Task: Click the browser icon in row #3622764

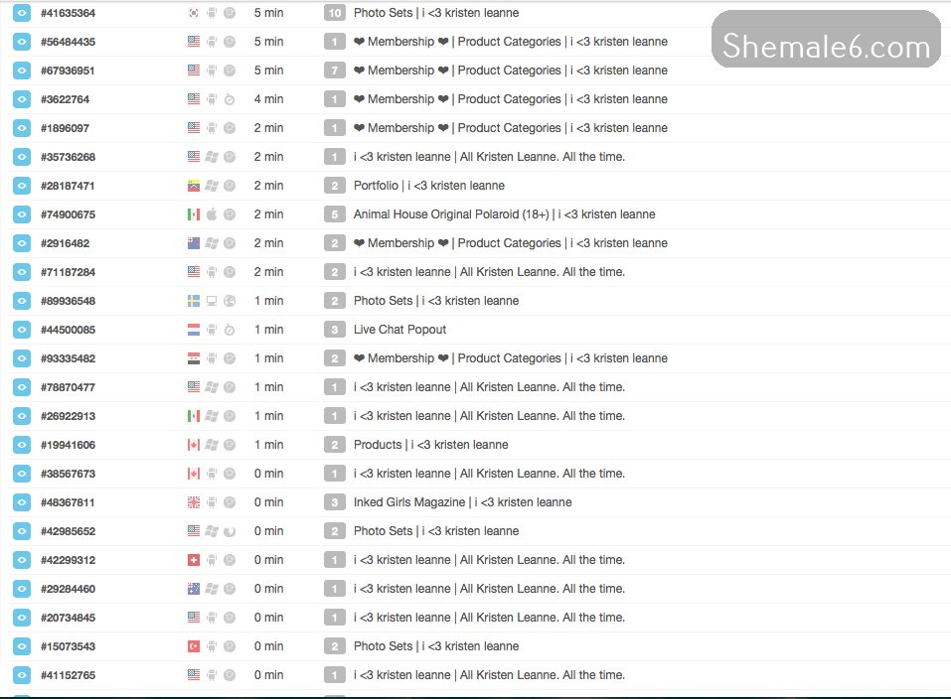Action: tap(230, 99)
